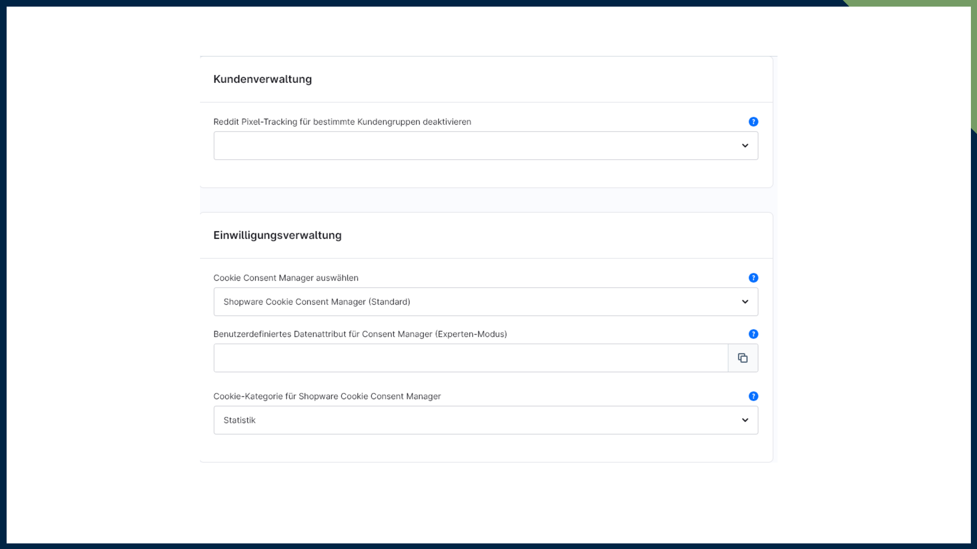This screenshot has height=549, width=977.
Task: Click the Benutzerdefiniertes Datenattribut (Experten-Modus) label
Action: click(x=360, y=334)
